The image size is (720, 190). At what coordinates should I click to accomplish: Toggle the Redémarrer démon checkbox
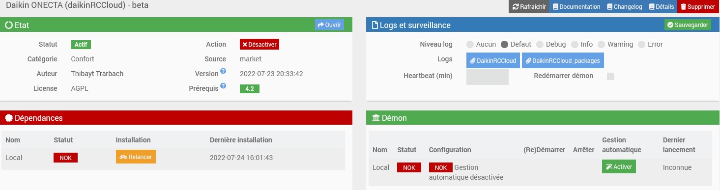[611, 76]
